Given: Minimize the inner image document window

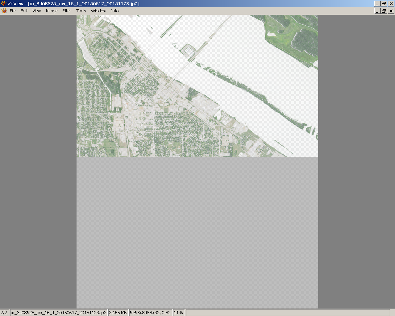Looking at the screenshot, I should [x=377, y=11].
